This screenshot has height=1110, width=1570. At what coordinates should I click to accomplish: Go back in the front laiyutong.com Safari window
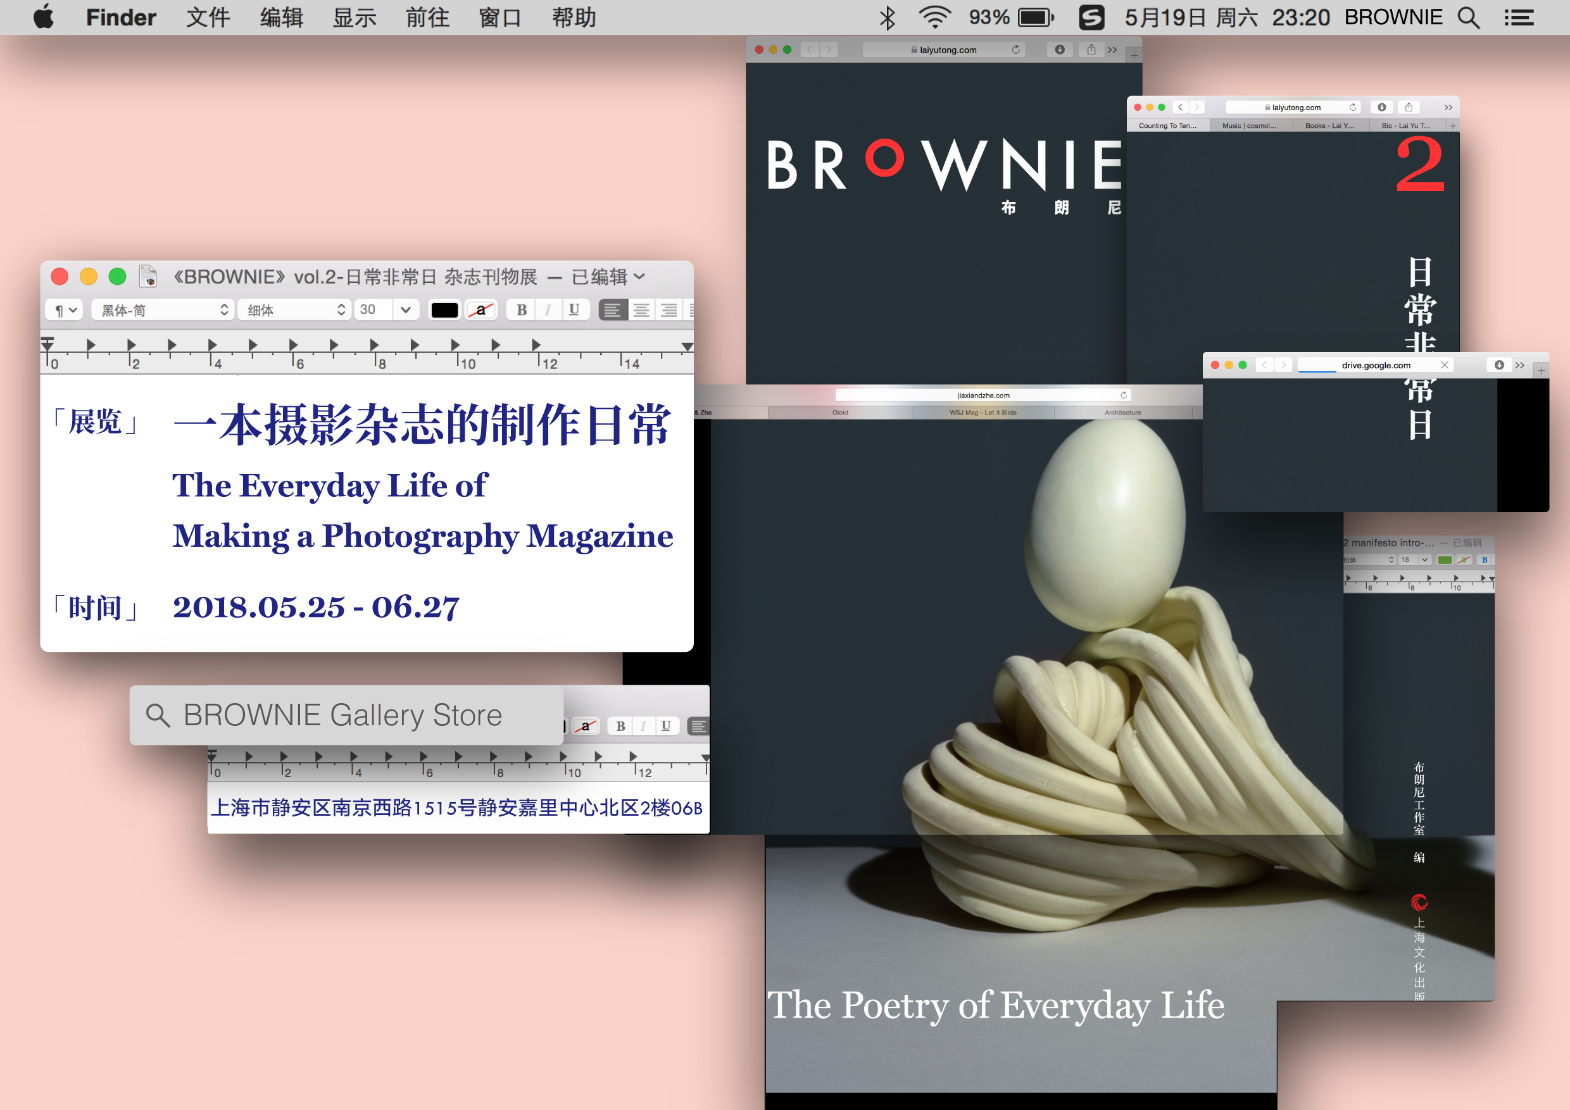click(x=1180, y=106)
